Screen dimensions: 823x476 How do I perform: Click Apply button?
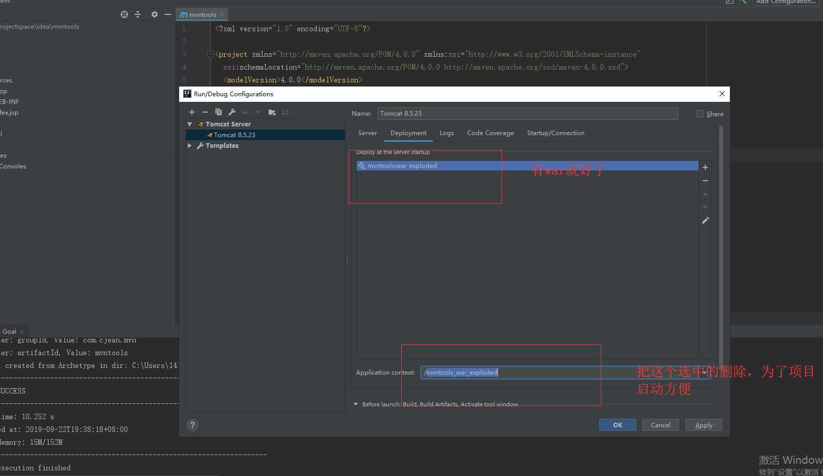click(x=704, y=425)
